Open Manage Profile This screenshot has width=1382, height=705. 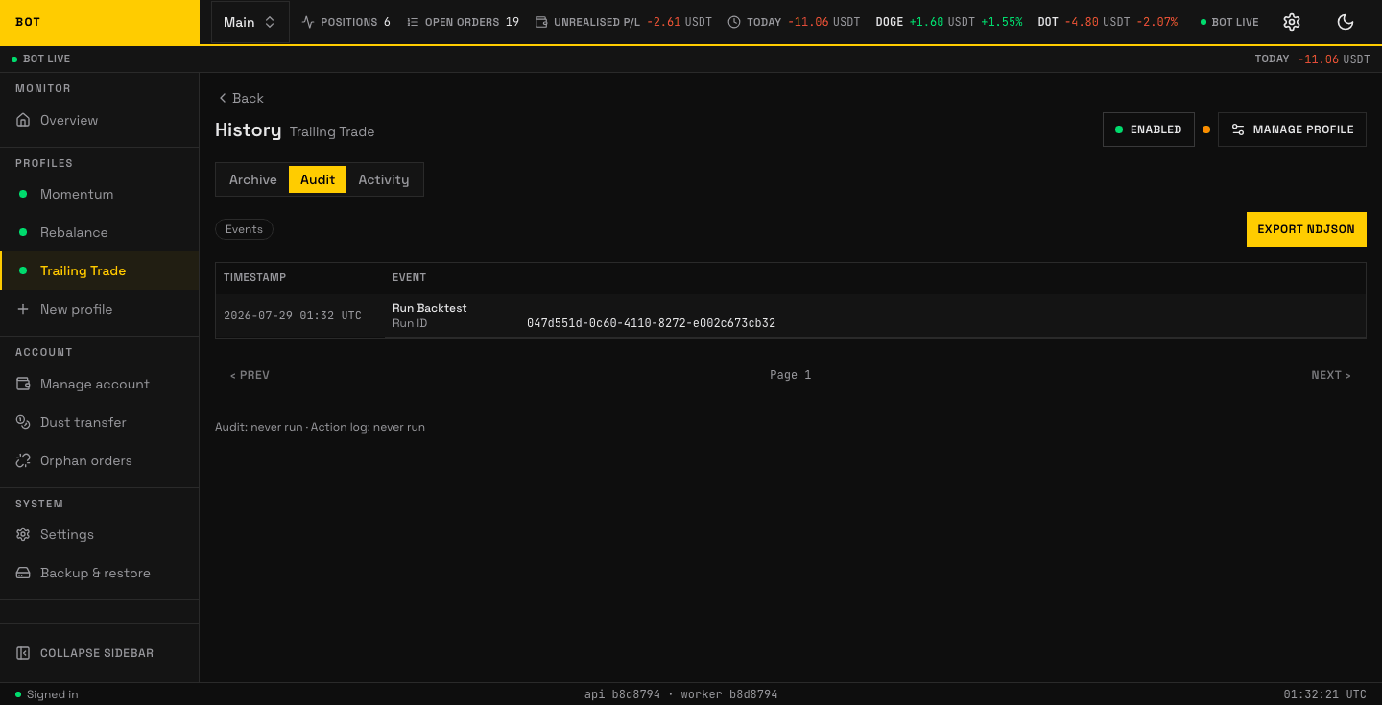[x=1292, y=129]
